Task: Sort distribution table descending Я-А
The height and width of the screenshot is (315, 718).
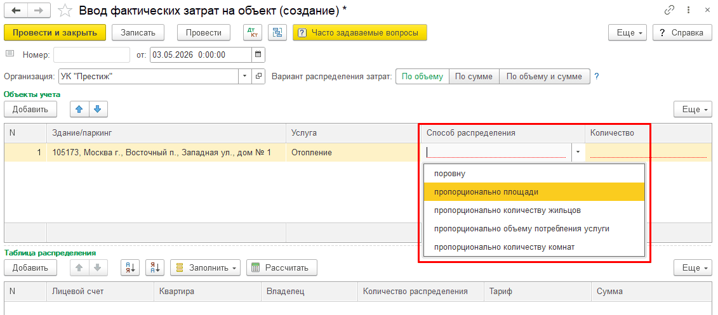Action: click(155, 267)
